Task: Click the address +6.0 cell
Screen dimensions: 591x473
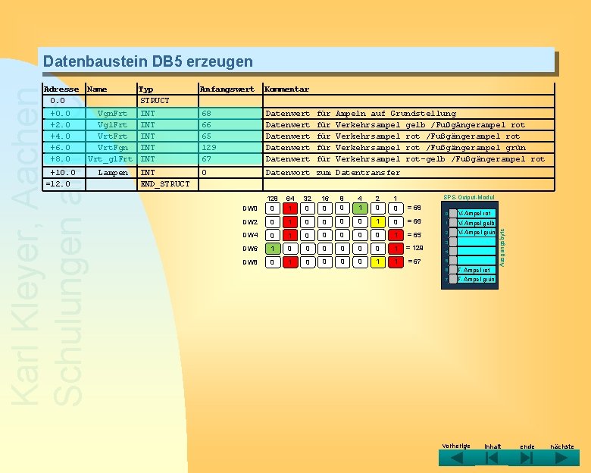Action: pos(64,147)
